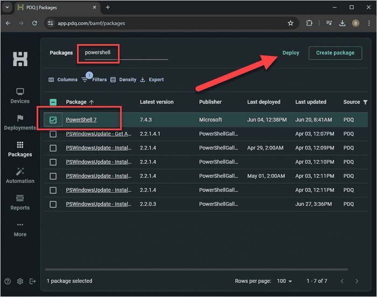This screenshot has height=297, width=377.
Task: Click Create package
Action: [x=335, y=53]
